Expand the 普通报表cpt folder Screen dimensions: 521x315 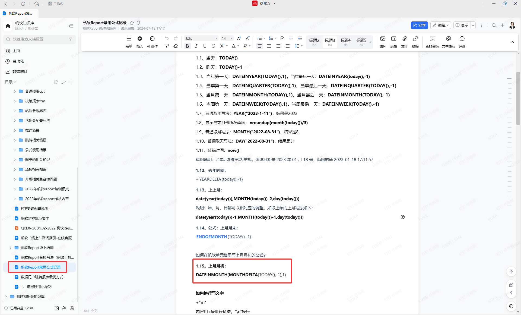pyautogui.click(x=15, y=91)
